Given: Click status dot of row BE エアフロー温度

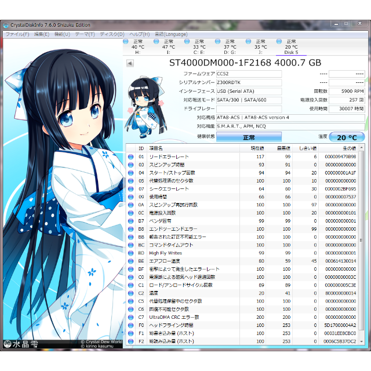Looking at the screenshot, I should point(130,261).
